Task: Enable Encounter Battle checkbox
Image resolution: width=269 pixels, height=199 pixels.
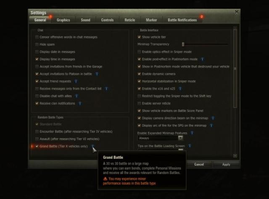Action: pyautogui.click(x=37, y=132)
